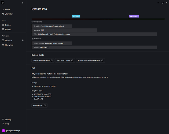Open the Showreel workspace
The image size is (169, 134).
pyautogui.click(x=9, y=45)
